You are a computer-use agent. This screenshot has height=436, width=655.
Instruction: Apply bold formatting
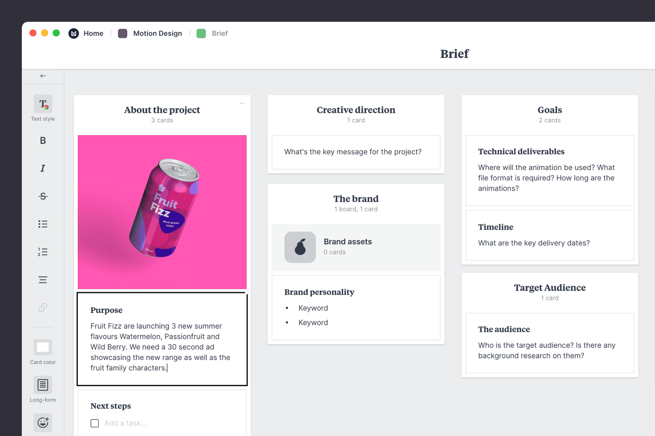(42, 140)
